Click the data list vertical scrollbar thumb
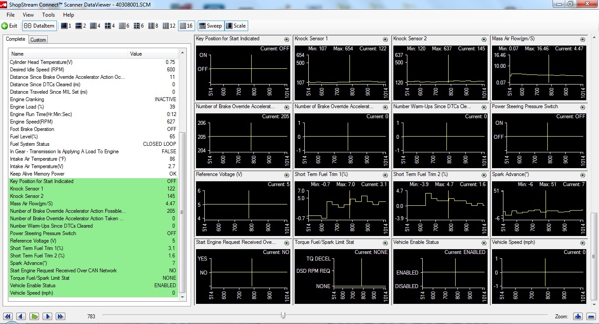 coord(182,212)
